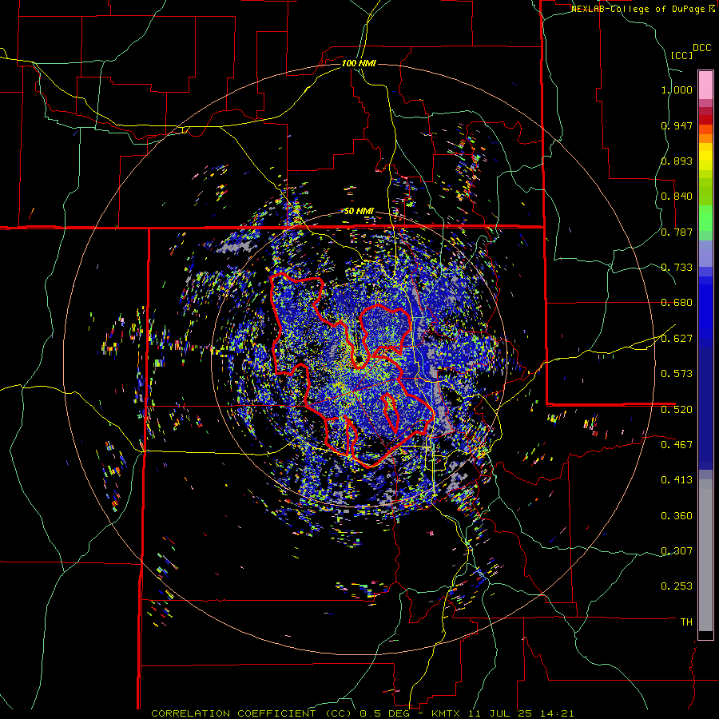Select the 0.520 legend value
The image size is (719, 719).
677,409
